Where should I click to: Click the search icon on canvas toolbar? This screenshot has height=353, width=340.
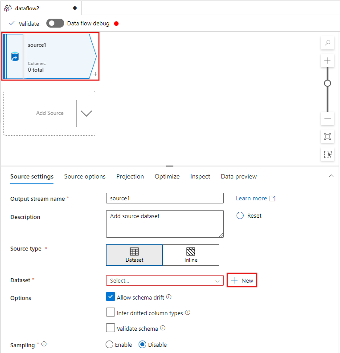tap(328, 43)
